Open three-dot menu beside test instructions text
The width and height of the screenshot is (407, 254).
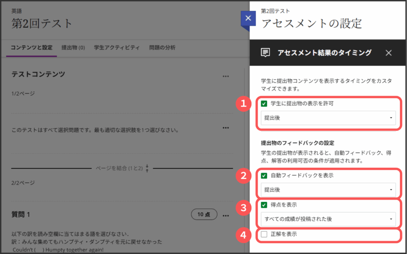click(226, 128)
